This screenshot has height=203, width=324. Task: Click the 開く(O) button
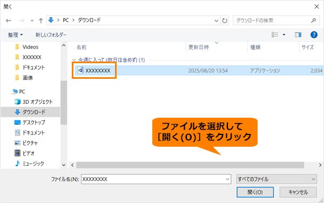click(255, 192)
